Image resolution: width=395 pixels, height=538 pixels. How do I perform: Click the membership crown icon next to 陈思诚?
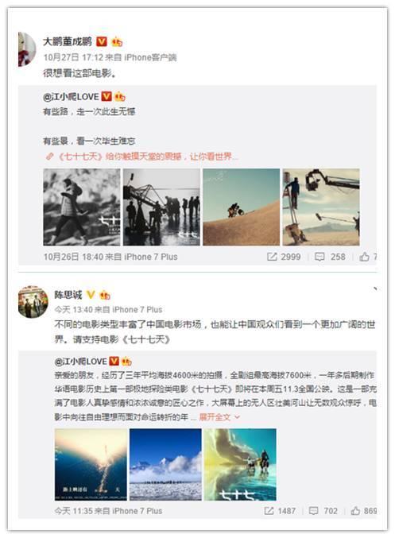(x=105, y=295)
